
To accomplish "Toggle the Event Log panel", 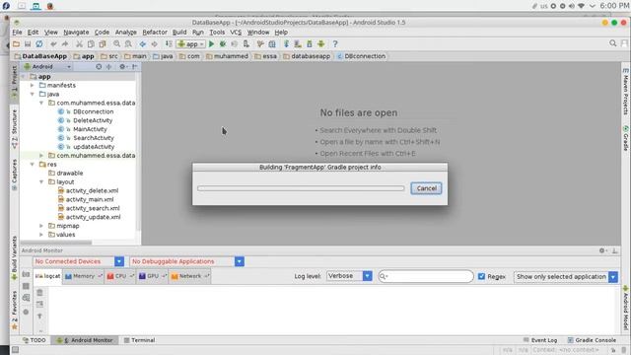I will 540,340.
